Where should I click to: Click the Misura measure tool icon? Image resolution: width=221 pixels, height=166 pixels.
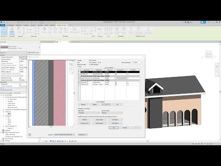point(100,33)
